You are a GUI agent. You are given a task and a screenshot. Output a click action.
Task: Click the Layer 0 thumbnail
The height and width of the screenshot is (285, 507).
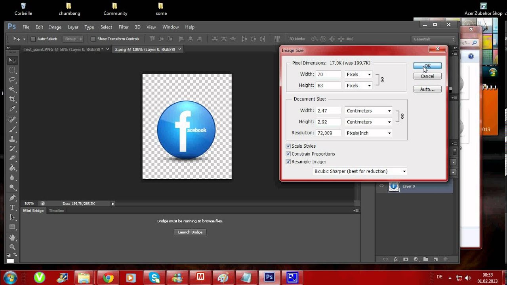pos(394,186)
